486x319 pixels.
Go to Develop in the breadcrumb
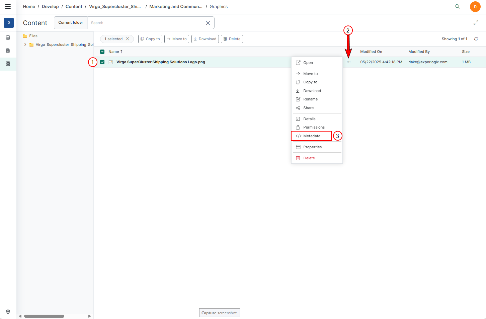[x=50, y=6]
